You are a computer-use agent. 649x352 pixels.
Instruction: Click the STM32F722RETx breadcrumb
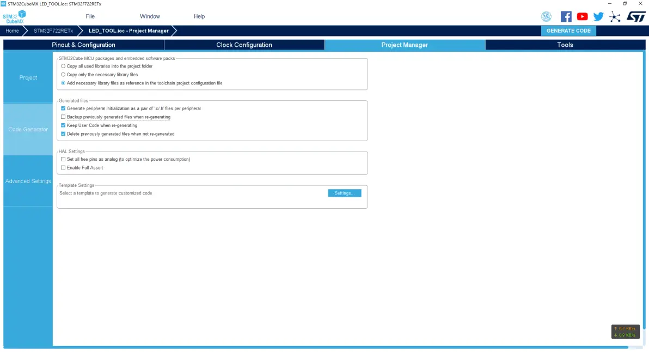[x=53, y=31]
